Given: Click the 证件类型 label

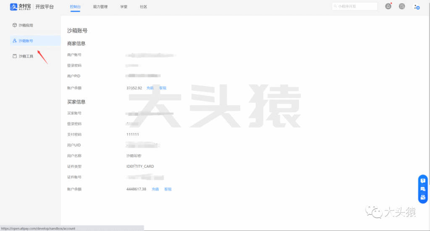Looking at the screenshot, I should [74, 166].
